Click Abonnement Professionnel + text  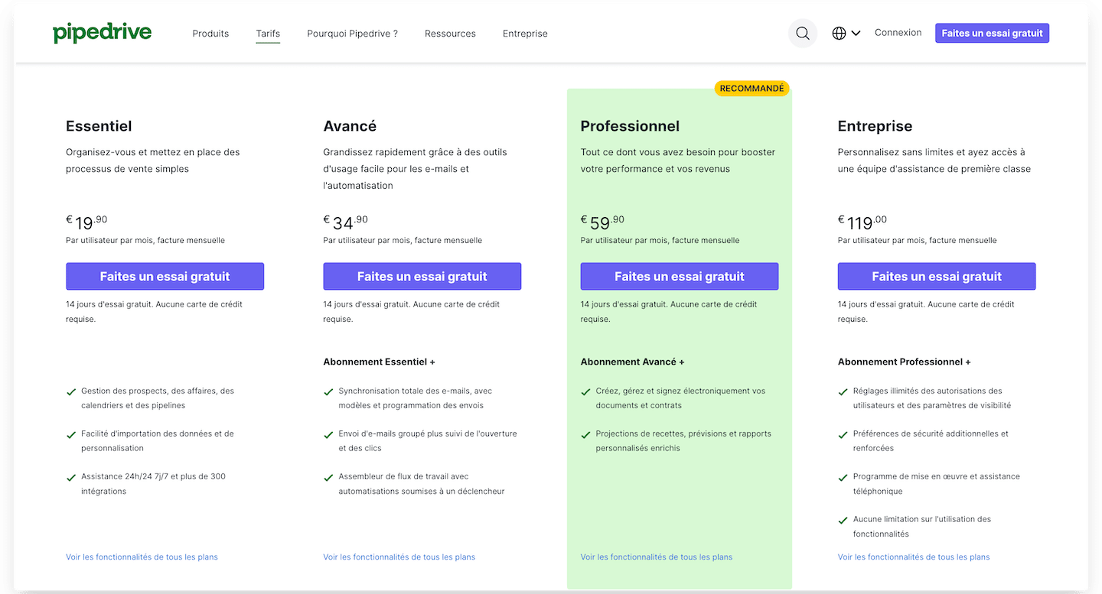click(x=904, y=362)
